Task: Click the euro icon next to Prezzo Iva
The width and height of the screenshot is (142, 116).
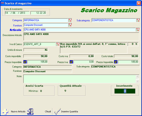Action: [x=71, y=62]
